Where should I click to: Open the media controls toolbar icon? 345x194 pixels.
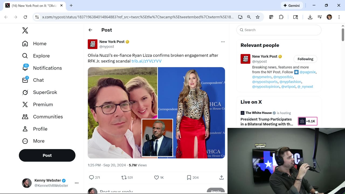click(320, 17)
